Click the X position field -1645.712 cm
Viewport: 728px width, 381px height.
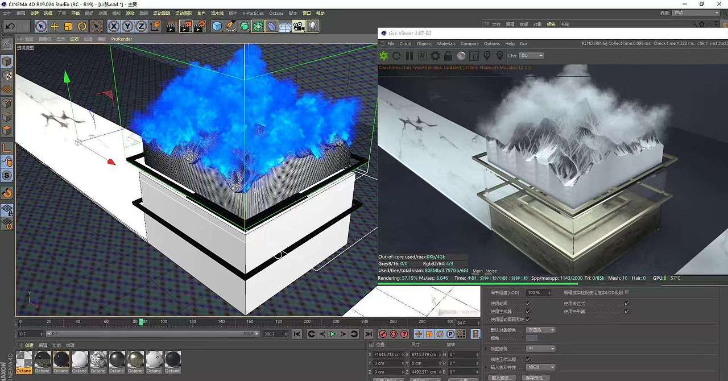pos(389,354)
